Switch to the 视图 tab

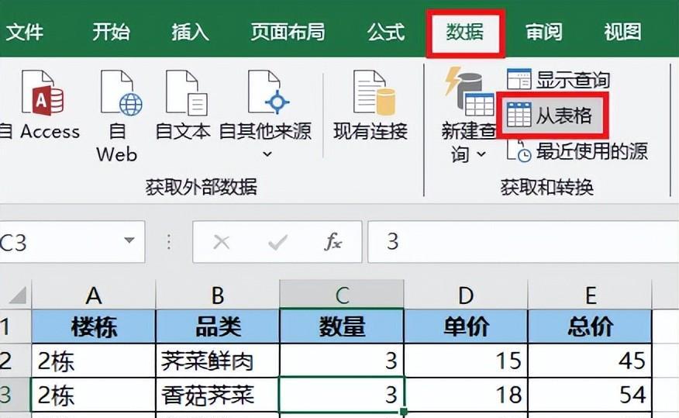[x=622, y=32]
